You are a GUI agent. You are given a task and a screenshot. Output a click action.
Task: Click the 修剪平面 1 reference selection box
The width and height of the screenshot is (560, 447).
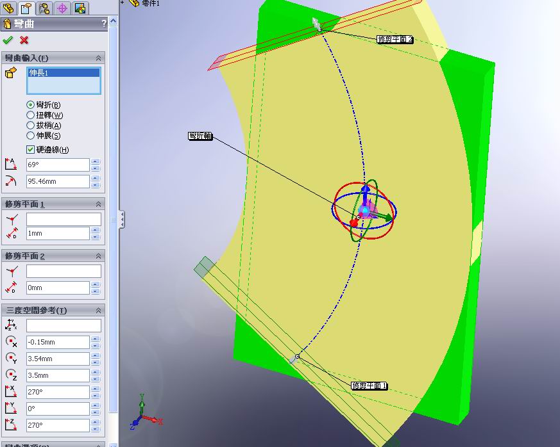[x=64, y=219]
